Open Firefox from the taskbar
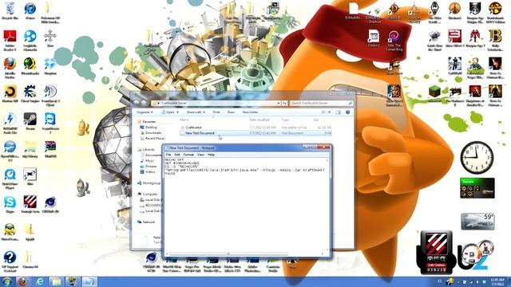 23,281
